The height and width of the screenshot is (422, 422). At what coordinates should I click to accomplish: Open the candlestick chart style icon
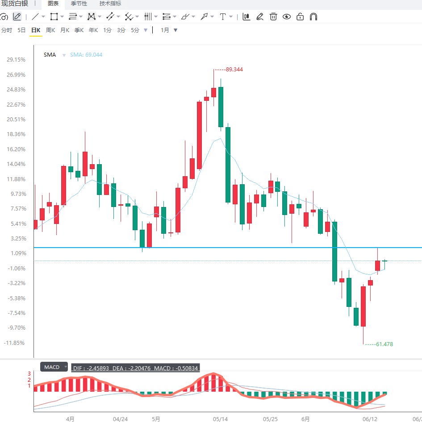point(247,17)
